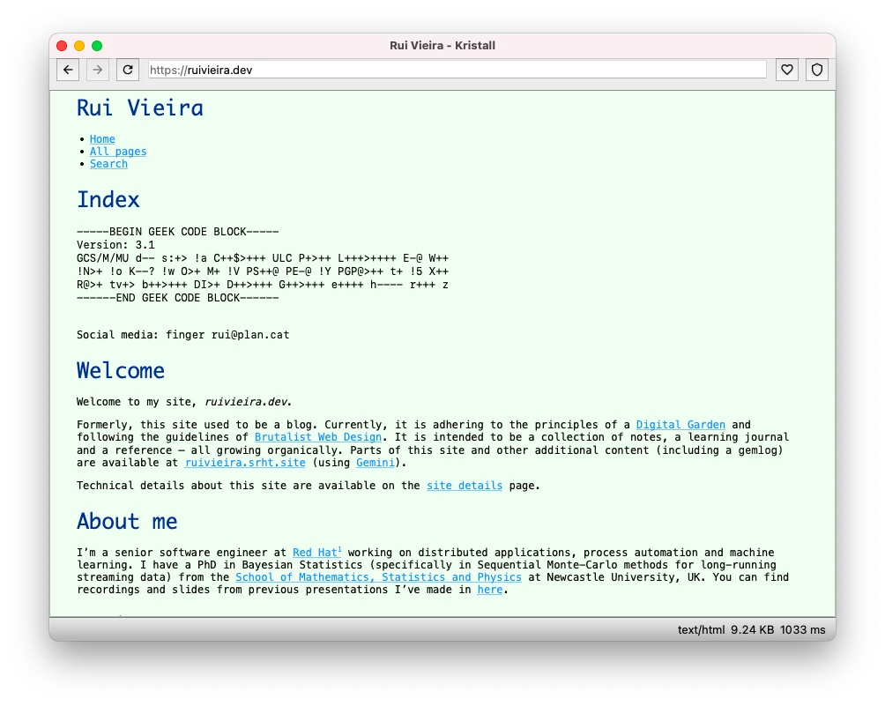This screenshot has height=706, width=885.
Task: Reload the page with the refresh icon
Action: point(128,70)
